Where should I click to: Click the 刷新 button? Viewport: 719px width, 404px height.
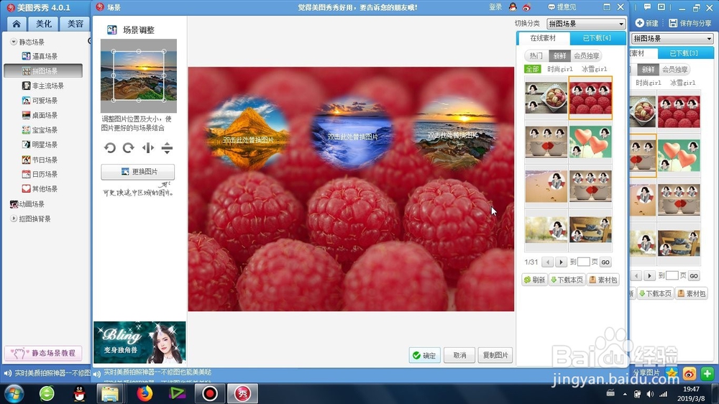(x=534, y=280)
